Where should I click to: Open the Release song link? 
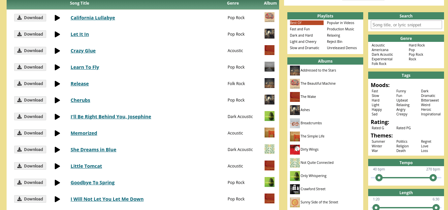(x=80, y=84)
